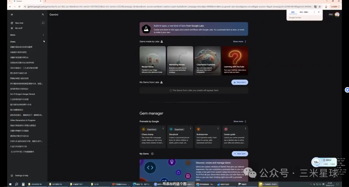Click the translate icon in the address bar
Viewport: 349px width, 187px height.
coord(315,7)
